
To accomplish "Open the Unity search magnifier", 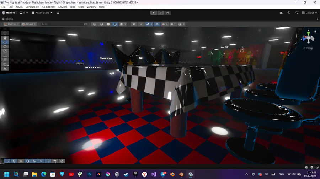I will click(x=296, y=13).
